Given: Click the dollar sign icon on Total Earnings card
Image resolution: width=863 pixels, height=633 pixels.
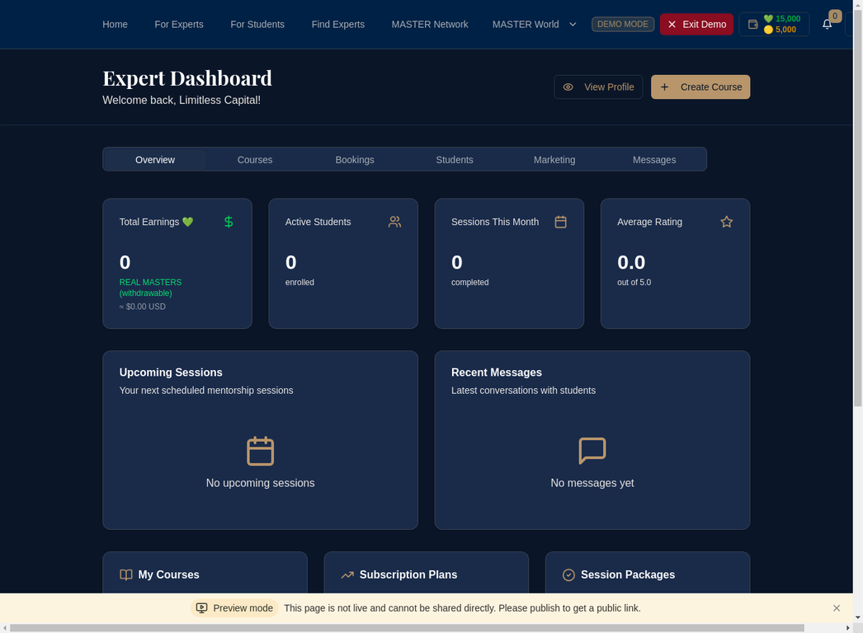Looking at the screenshot, I should tap(229, 221).
